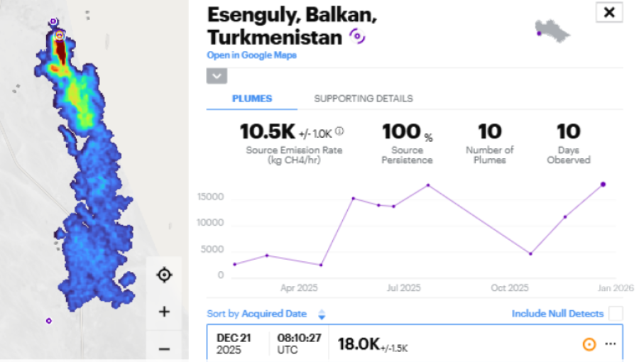Open three-dot menu for Dec 21 plume
Image resolution: width=639 pixels, height=362 pixels.
(610, 344)
